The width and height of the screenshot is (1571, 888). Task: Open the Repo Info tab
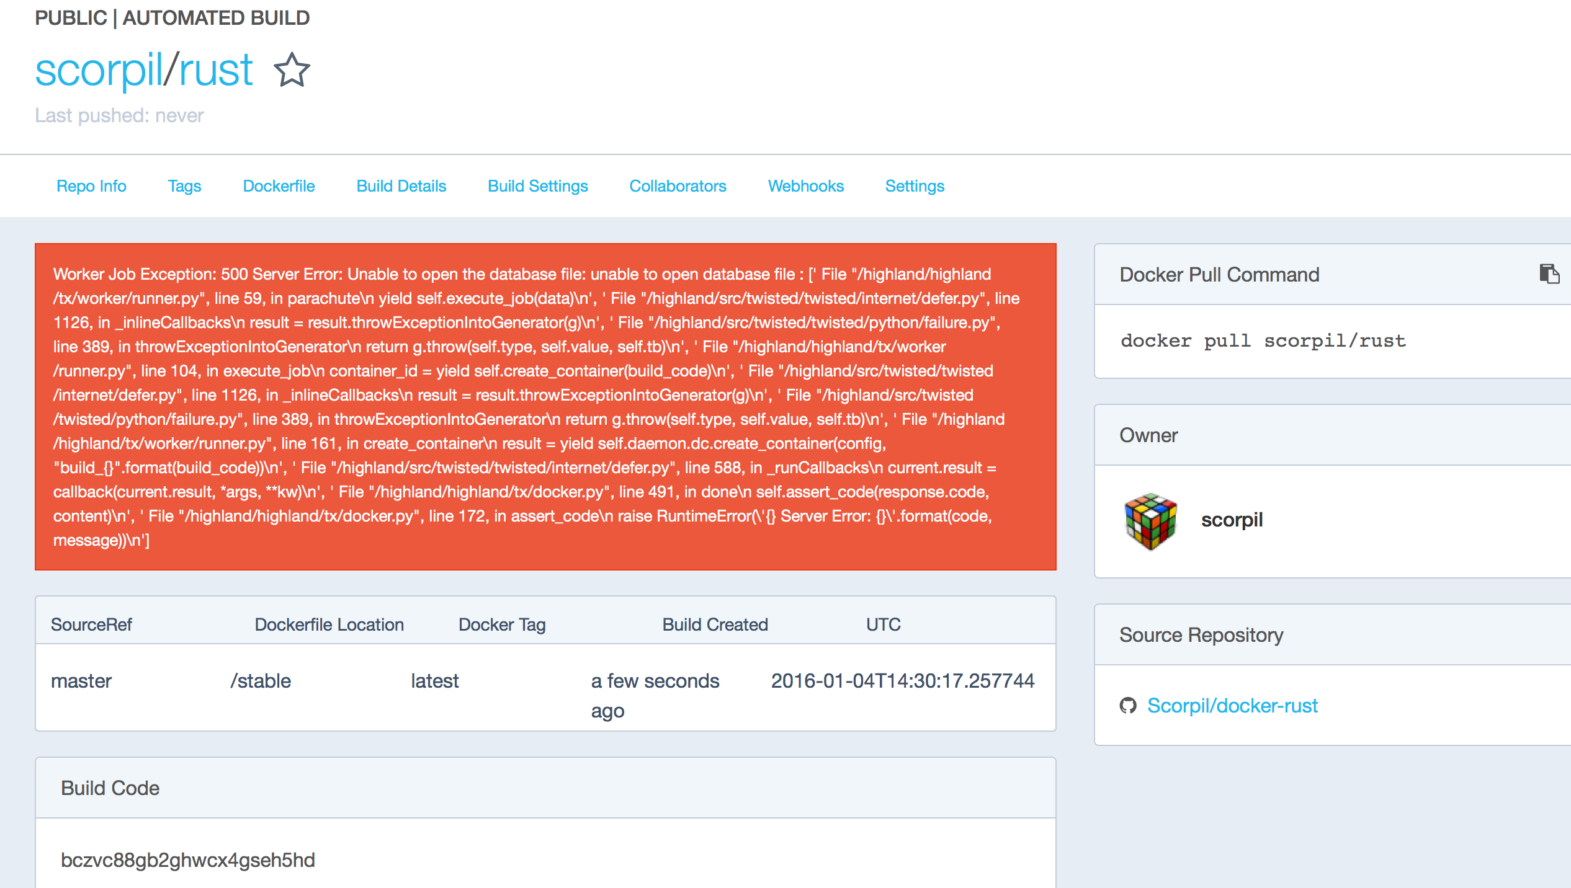(x=91, y=186)
